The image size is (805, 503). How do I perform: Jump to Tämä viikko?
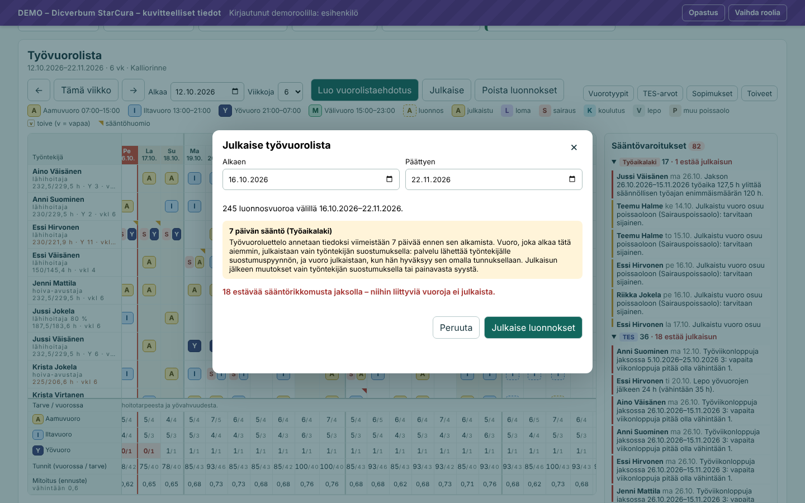tap(86, 90)
